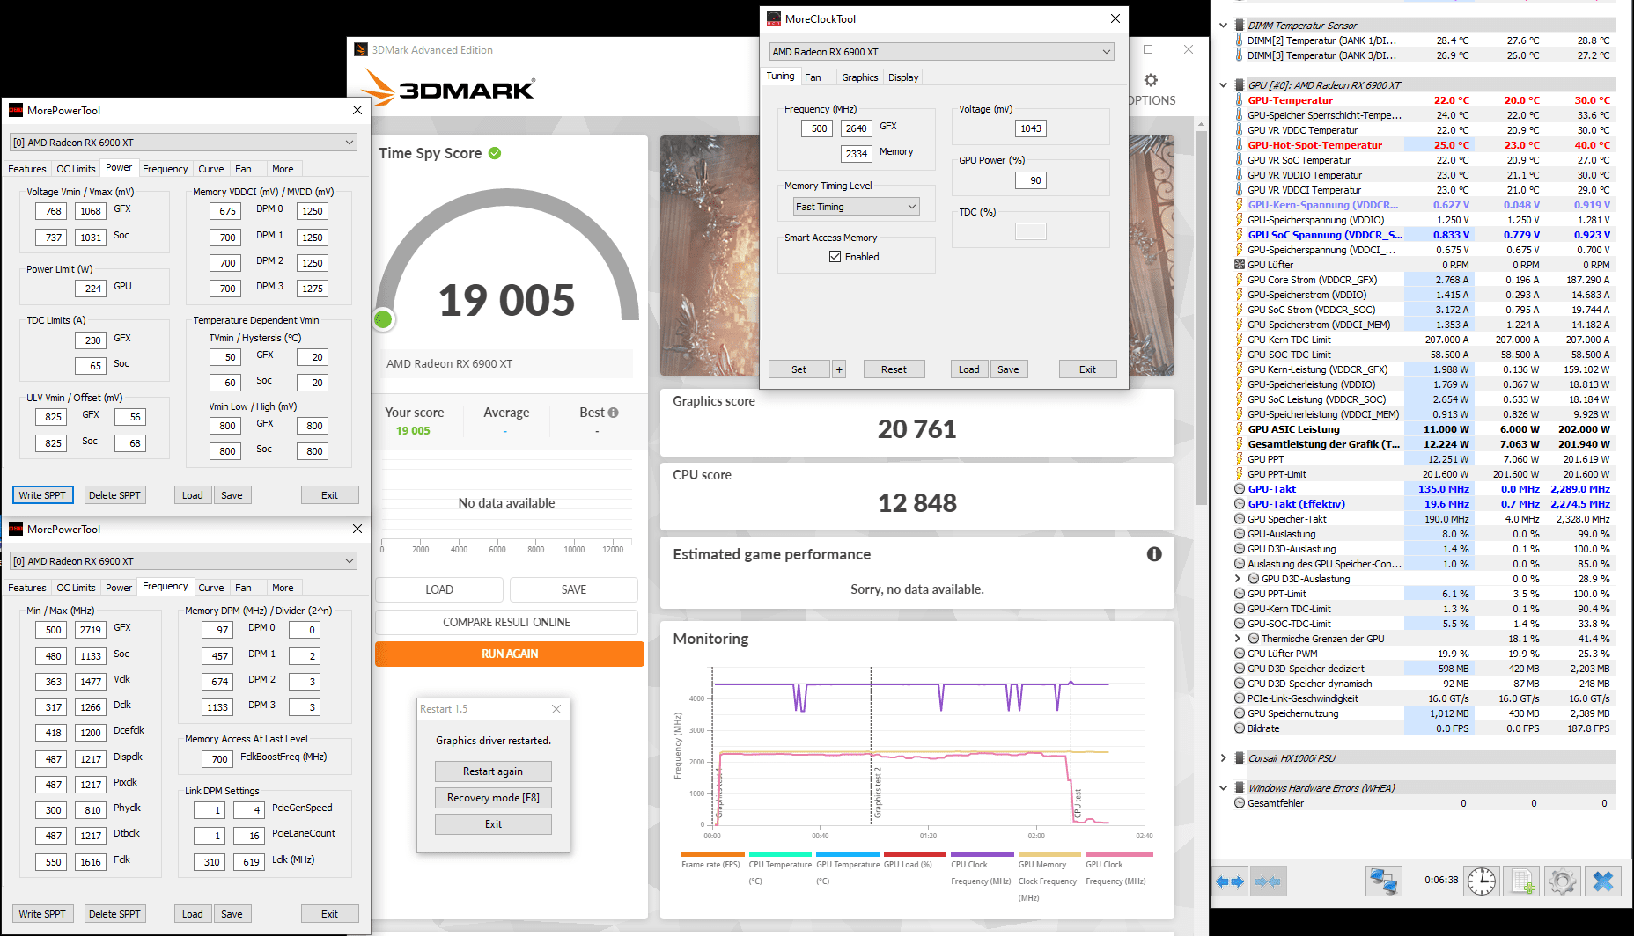
Task: Open the Graphics tab in MoreClockTool
Action: click(x=859, y=77)
